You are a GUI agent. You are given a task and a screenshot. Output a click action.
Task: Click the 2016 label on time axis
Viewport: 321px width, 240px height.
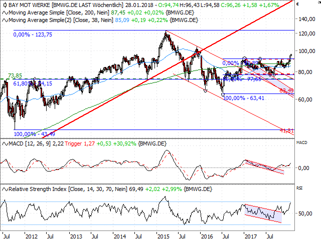[207, 236]
